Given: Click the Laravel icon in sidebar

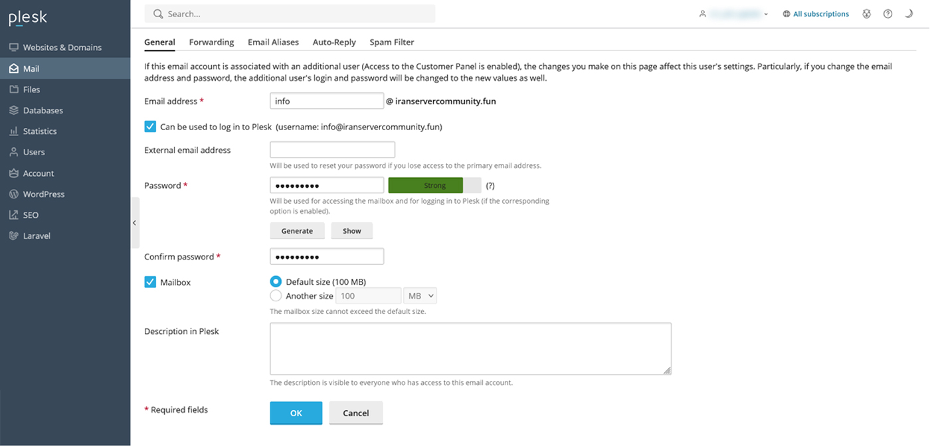Looking at the screenshot, I should click(x=13, y=236).
